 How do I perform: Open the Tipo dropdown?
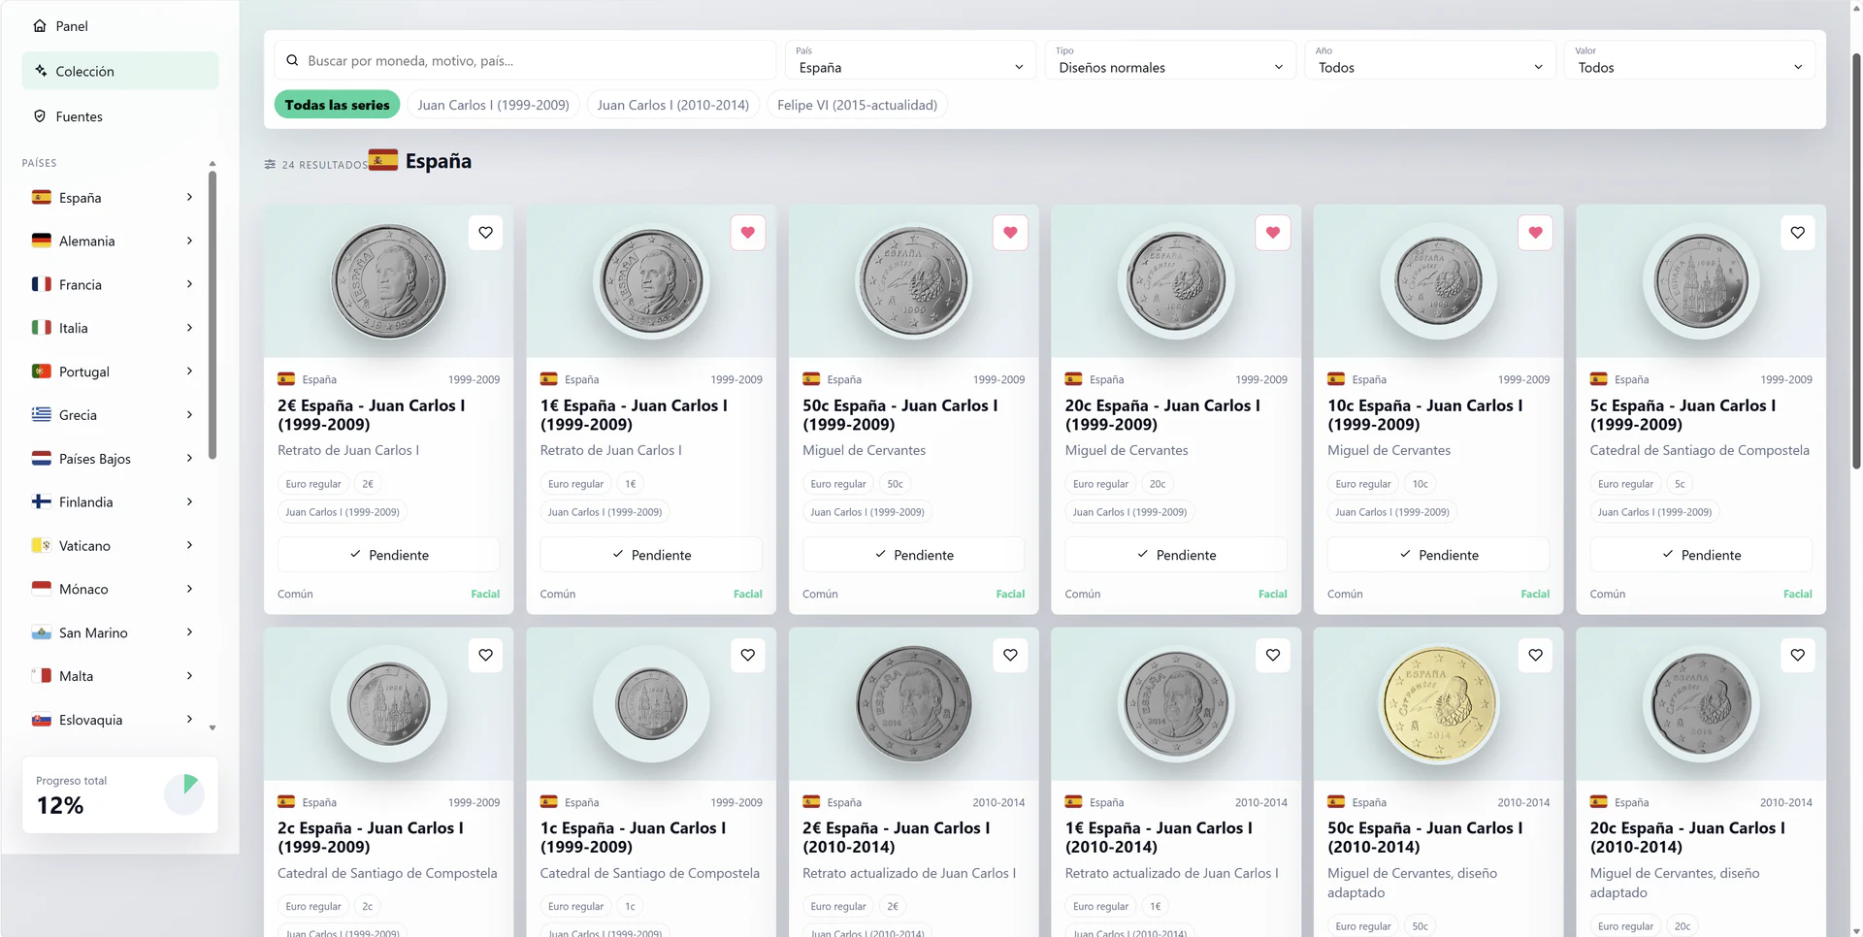point(1170,60)
